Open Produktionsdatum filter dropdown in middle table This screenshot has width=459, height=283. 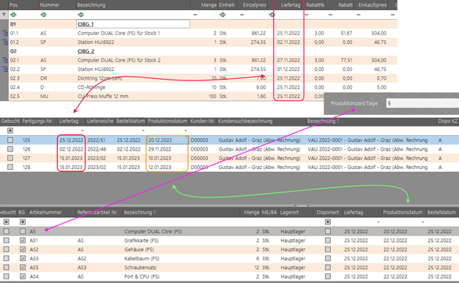click(186, 131)
